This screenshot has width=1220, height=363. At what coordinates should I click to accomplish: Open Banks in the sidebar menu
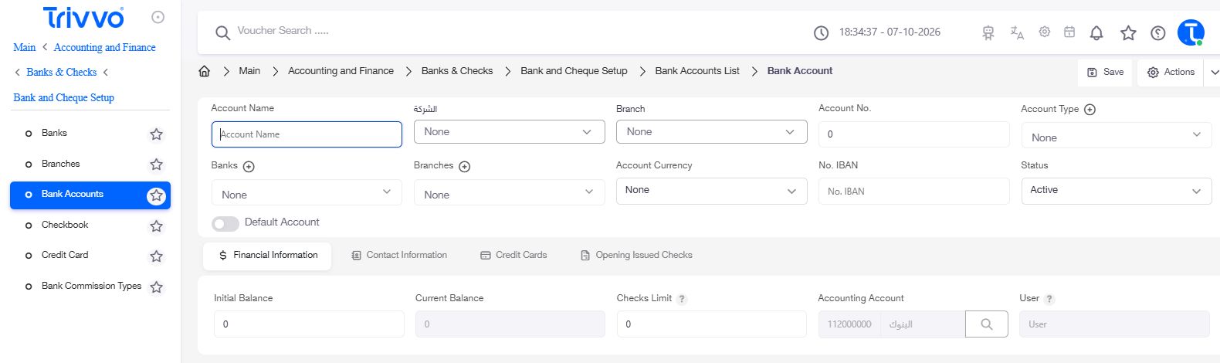coord(54,133)
